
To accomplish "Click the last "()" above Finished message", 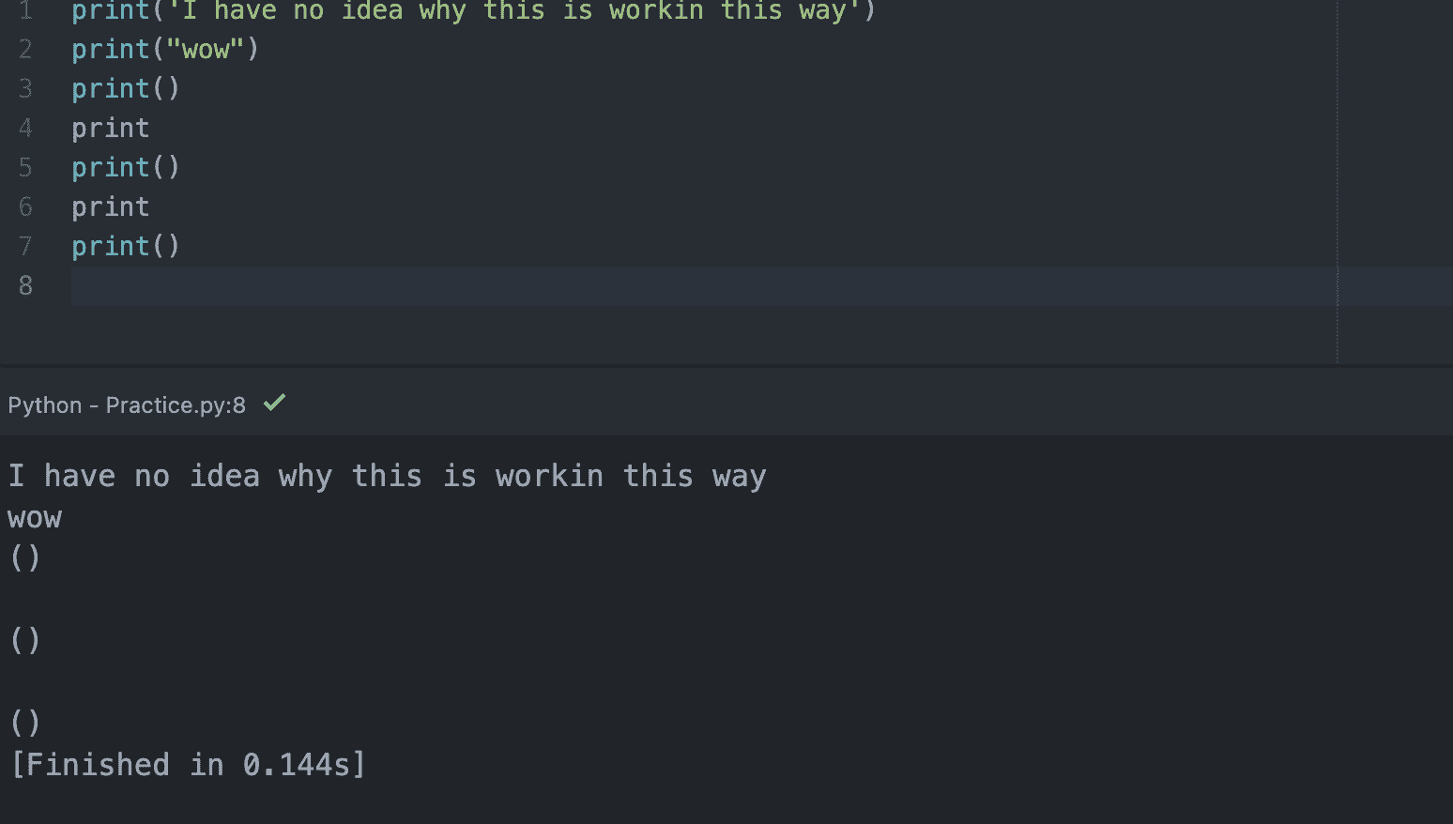I will point(25,723).
